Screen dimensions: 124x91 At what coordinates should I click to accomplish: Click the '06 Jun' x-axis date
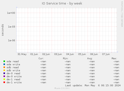point(94,54)
